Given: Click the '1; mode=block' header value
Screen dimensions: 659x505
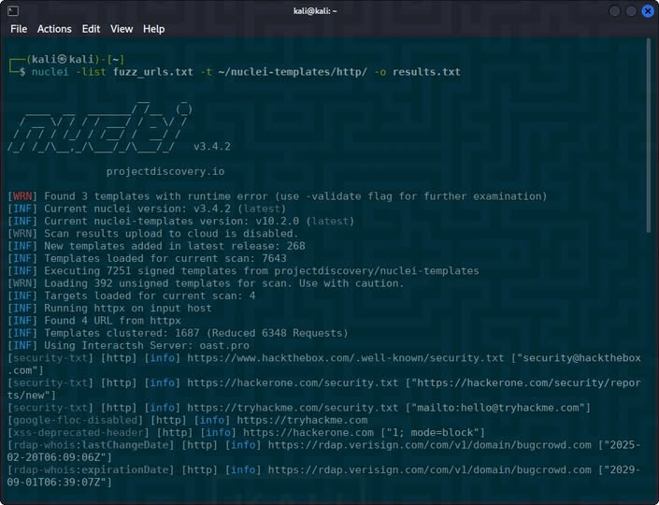Looking at the screenshot, I should pyautogui.click(x=433, y=433).
